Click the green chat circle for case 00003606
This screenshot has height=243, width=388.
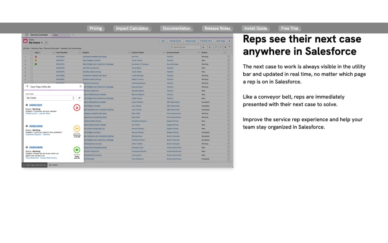[77, 150]
